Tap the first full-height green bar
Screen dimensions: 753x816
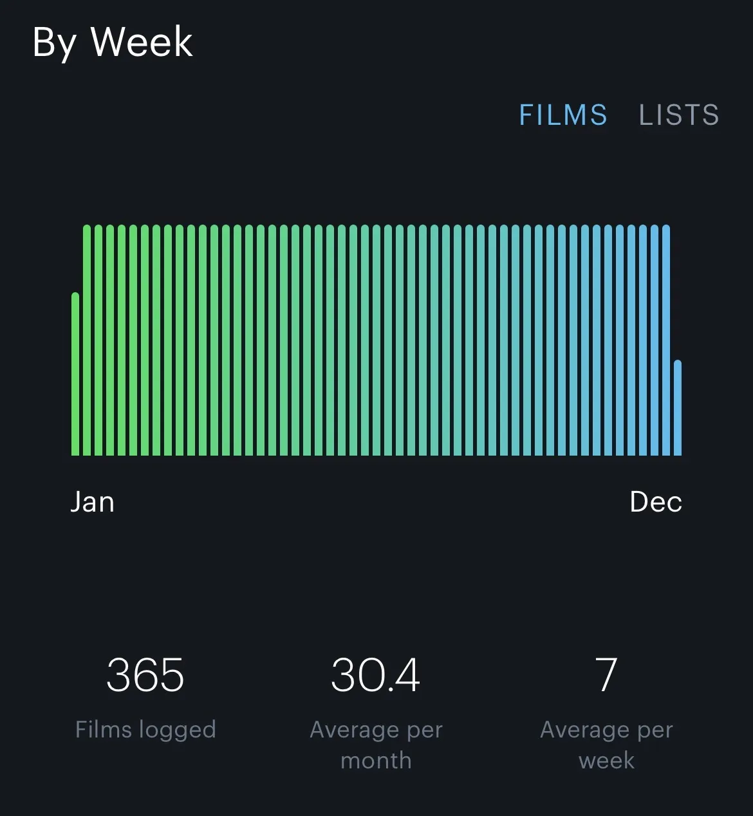pos(87,340)
